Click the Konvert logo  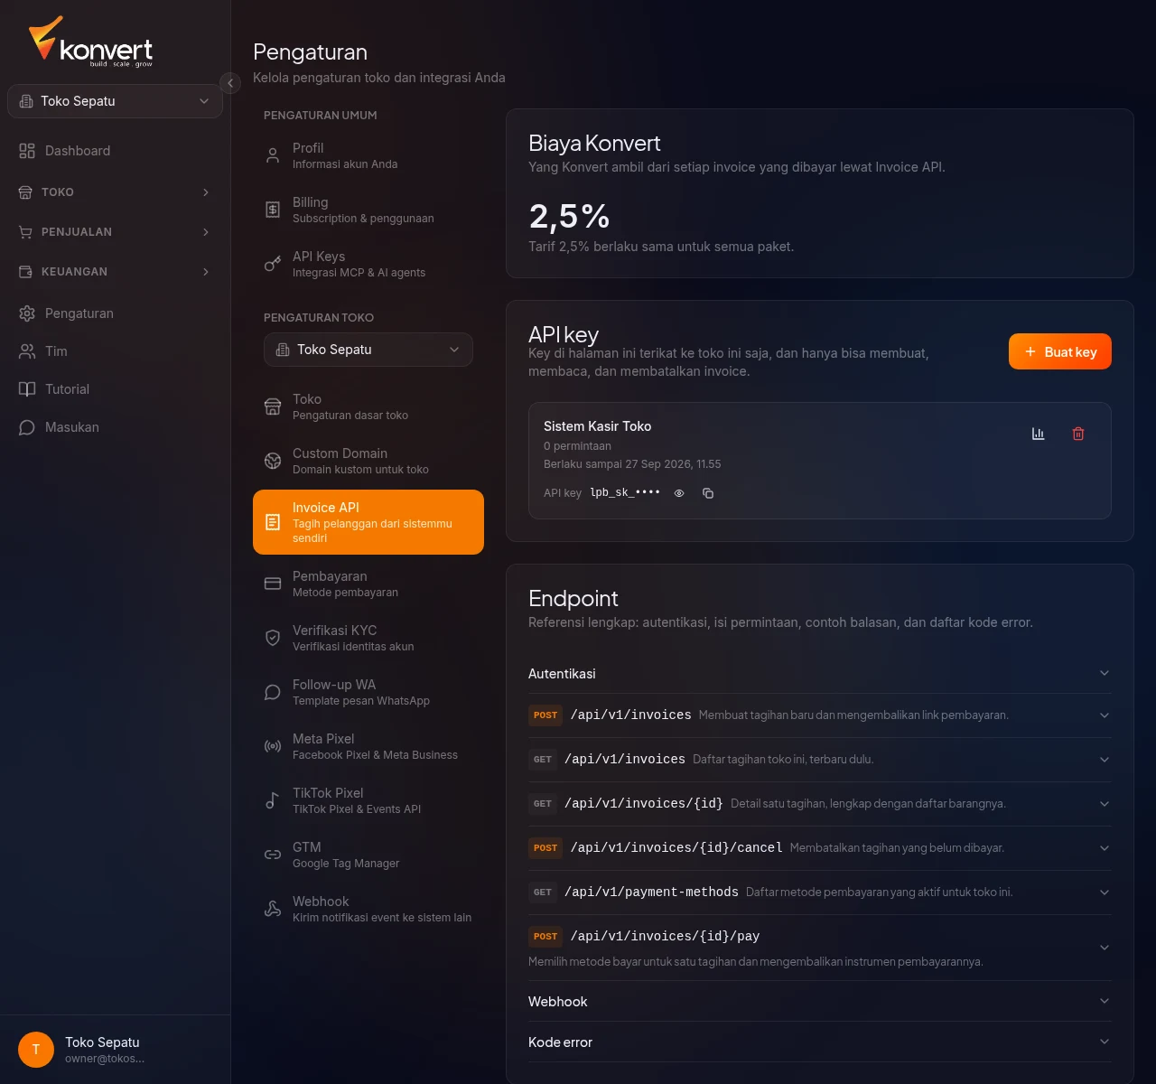click(90, 42)
